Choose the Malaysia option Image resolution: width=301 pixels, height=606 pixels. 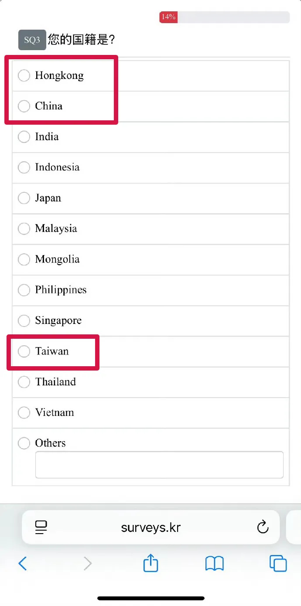pos(24,228)
